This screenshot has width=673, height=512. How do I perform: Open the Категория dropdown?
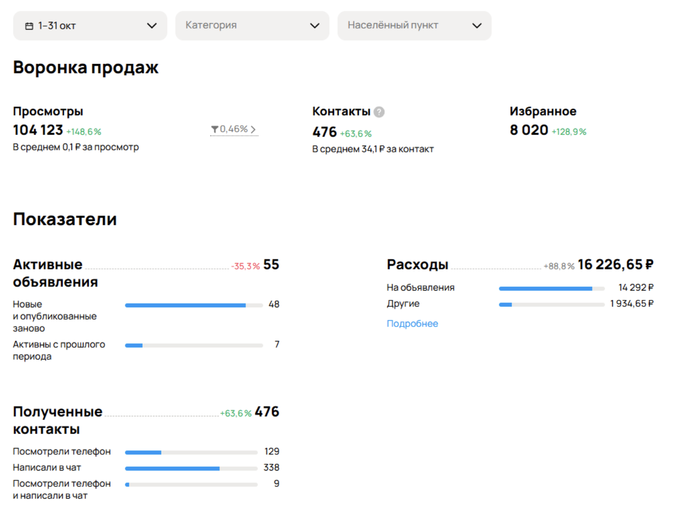252,26
